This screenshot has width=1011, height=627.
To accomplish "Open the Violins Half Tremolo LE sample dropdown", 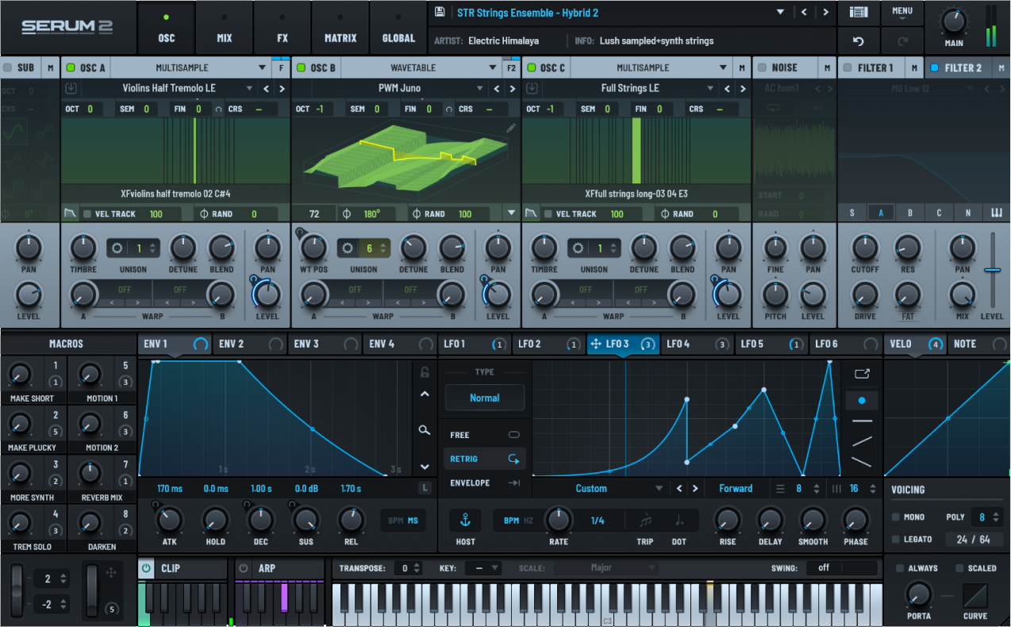I will tap(249, 88).
